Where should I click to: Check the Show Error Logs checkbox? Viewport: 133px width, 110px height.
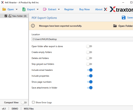[33, 102]
